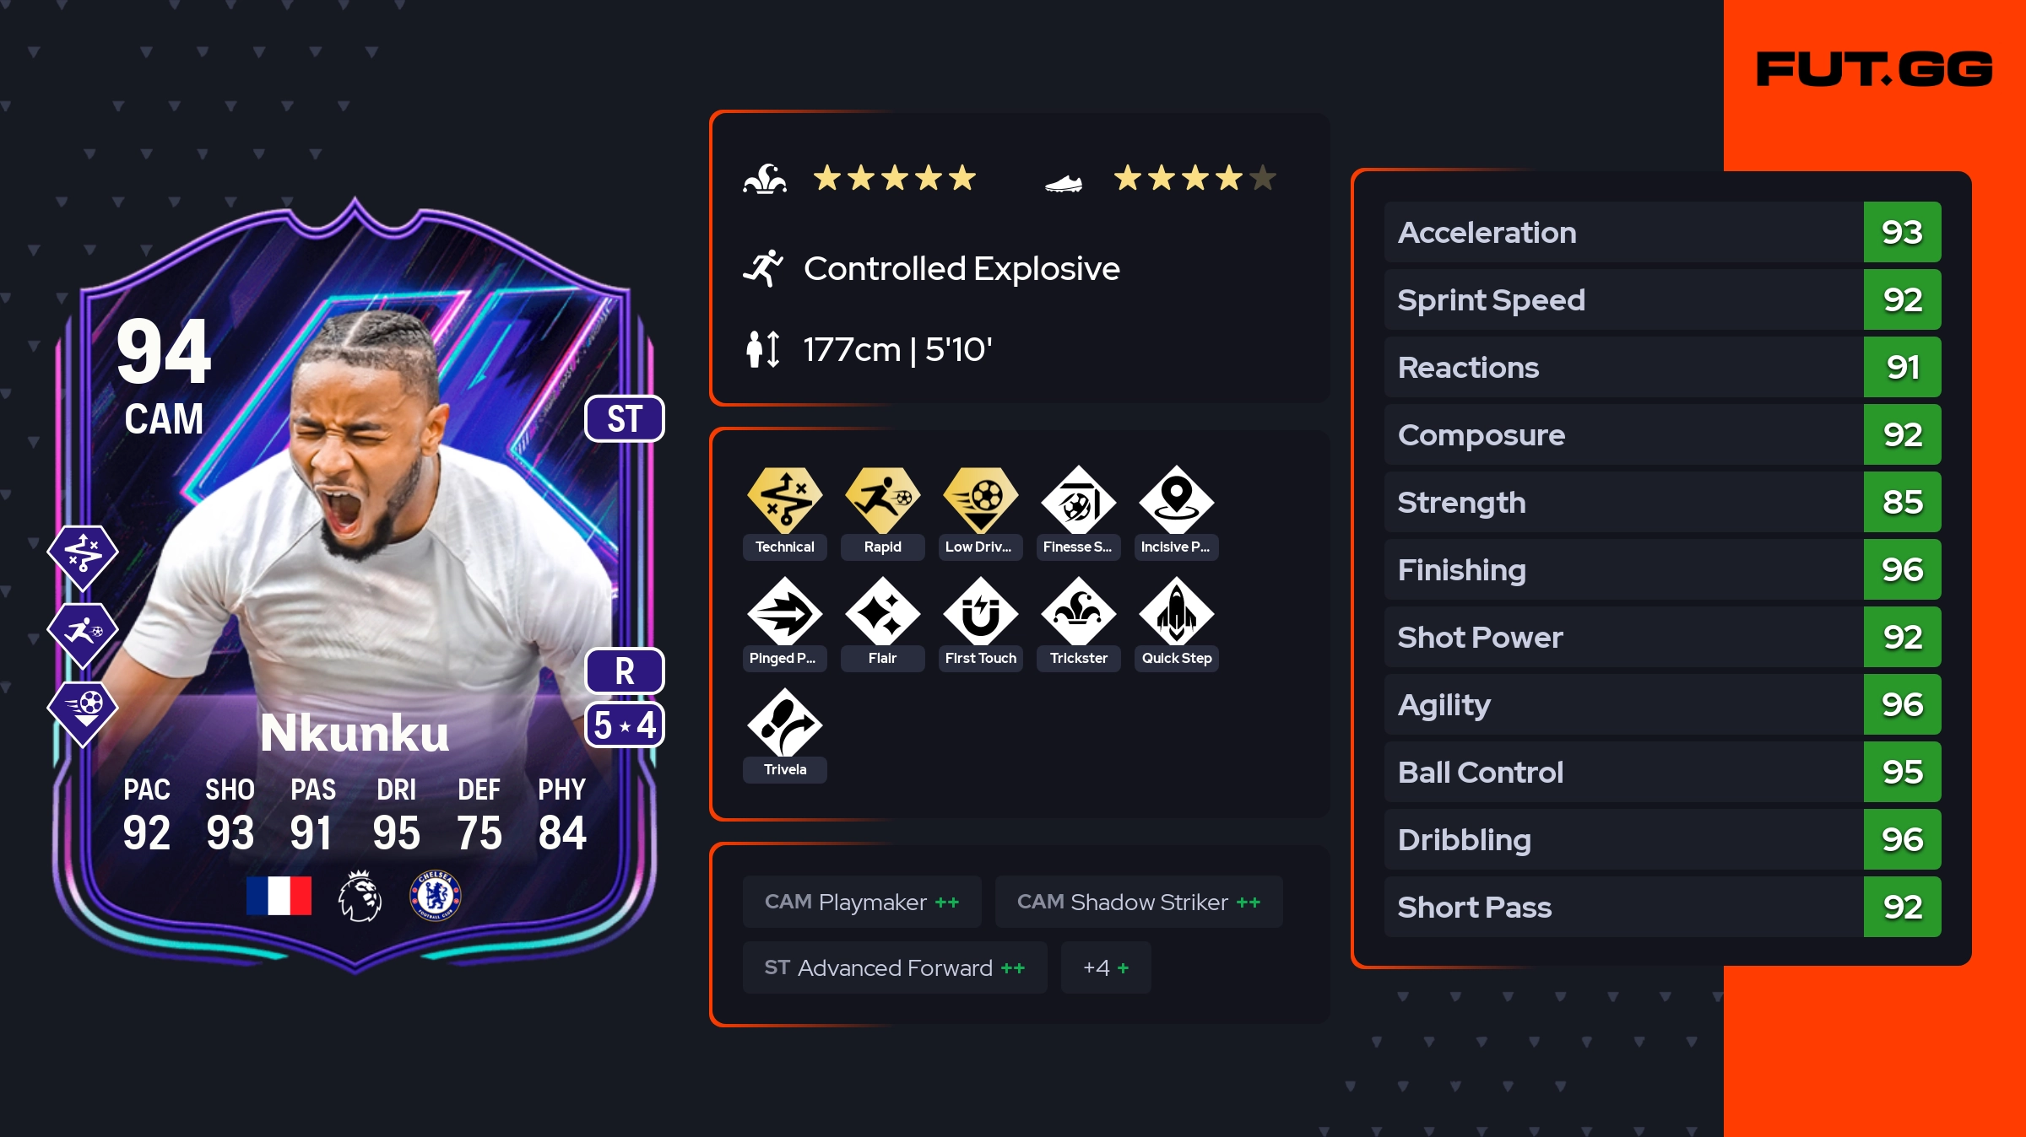The image size is (2026, 1137).
Task: Expand the +4 additional roles chip
Action: point(1106,967)
